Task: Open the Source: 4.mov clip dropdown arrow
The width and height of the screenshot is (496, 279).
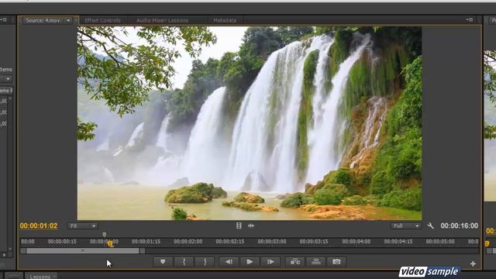Action: click(x=68, y=21)
